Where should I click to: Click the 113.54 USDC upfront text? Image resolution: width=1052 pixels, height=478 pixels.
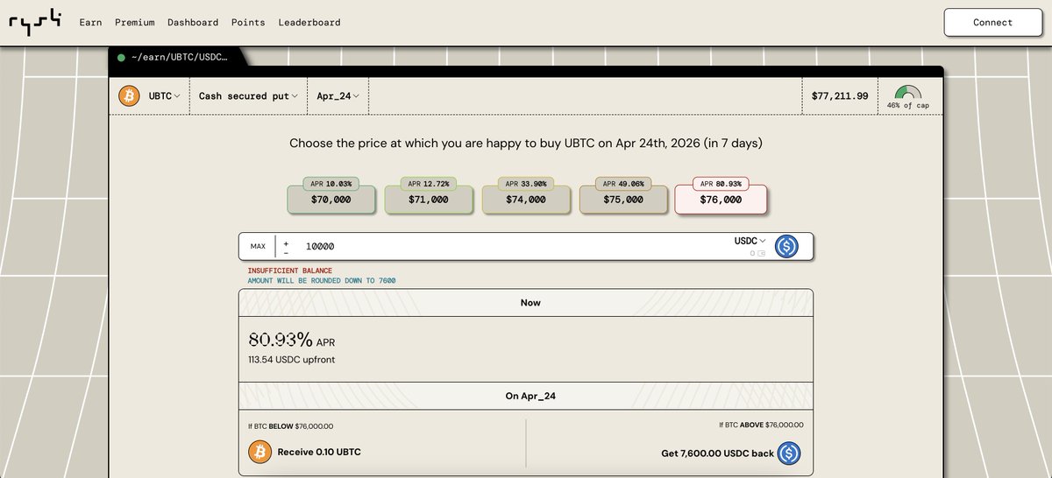291,360
